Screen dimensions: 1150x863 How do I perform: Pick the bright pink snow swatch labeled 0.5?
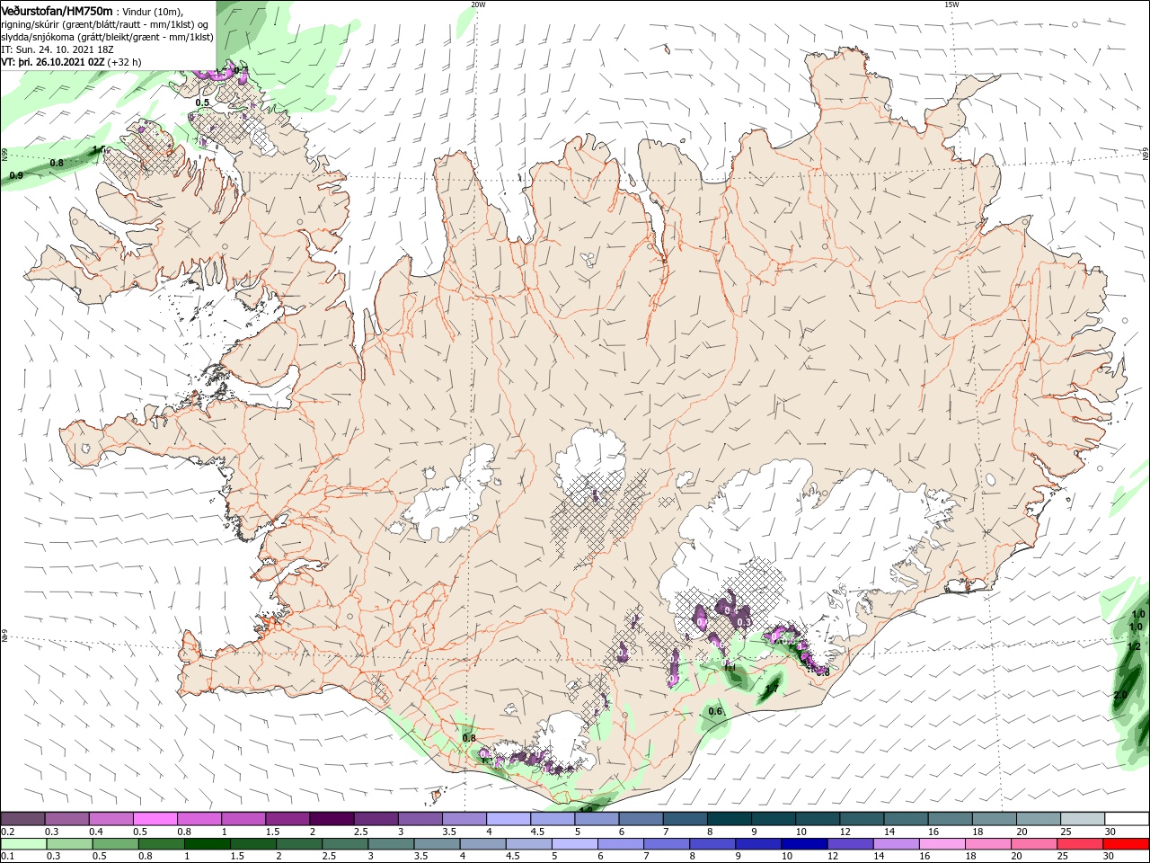tap(155, 819)
